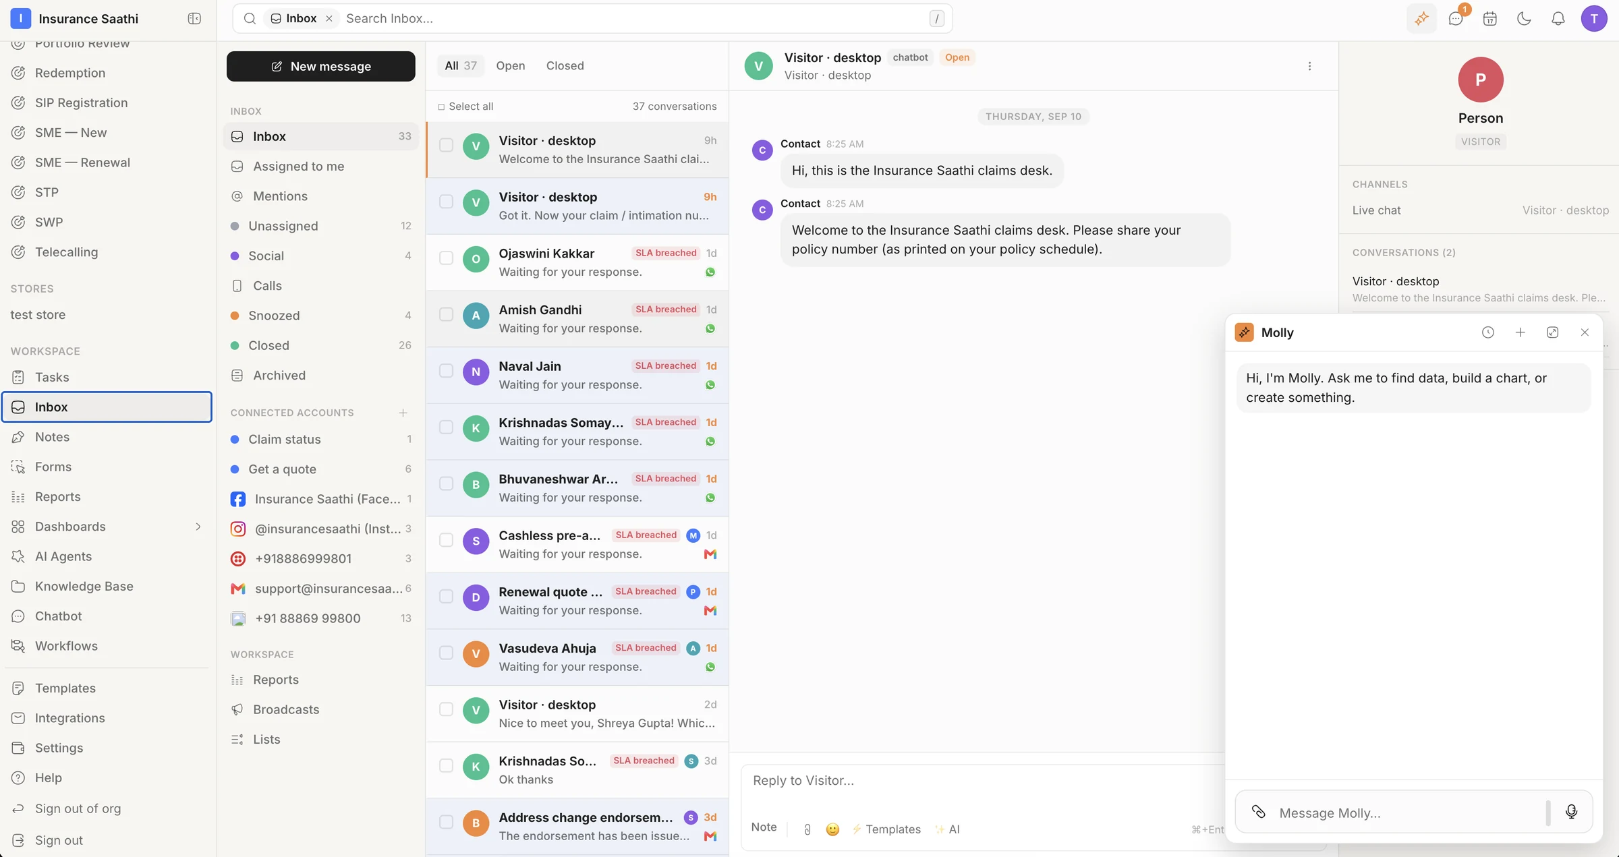The image size is (1619, 857).
Task: Switch to the Closed conversations tab
Action: pos(565,66)
